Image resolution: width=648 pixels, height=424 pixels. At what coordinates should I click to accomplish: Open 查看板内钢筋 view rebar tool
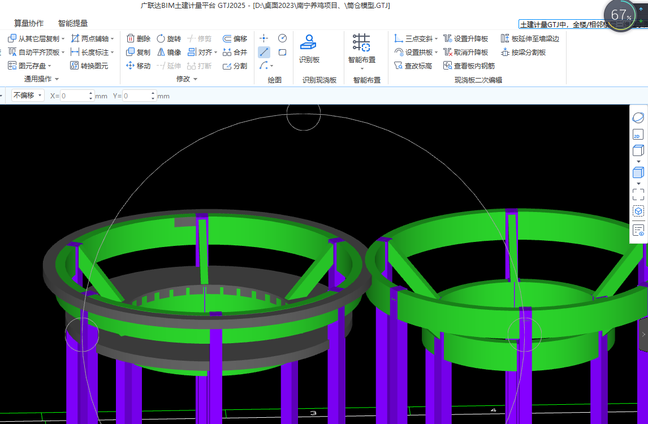(x=469, y=66)
